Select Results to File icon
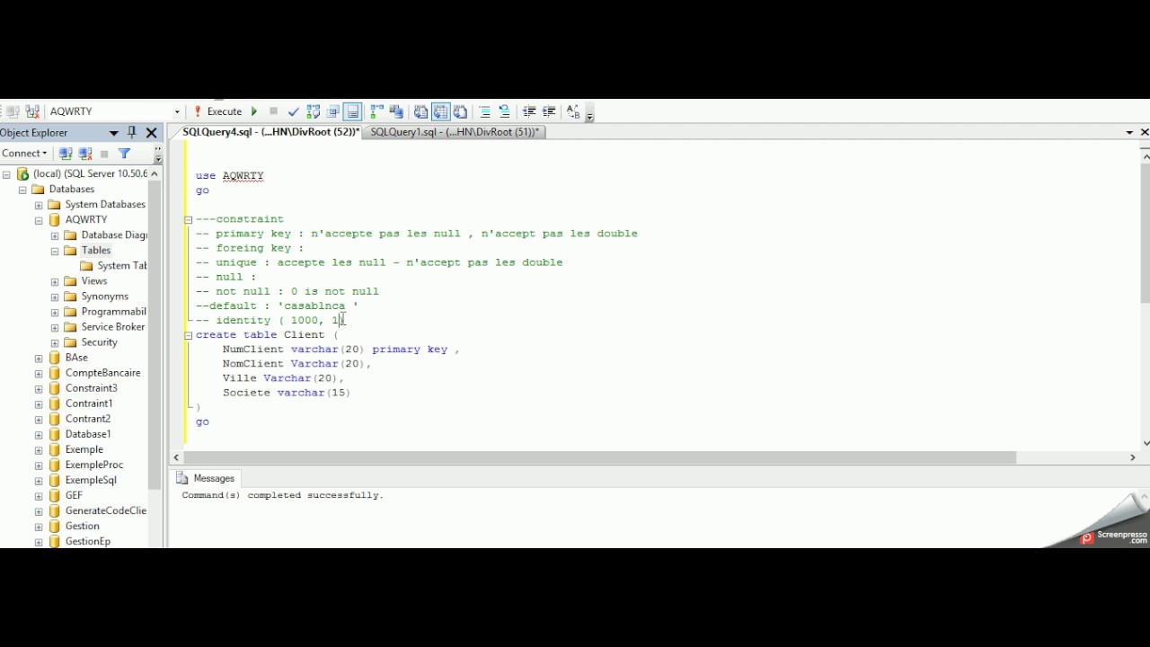The width and height of the screenshot is (1150, 647). (x=460, y=111)
